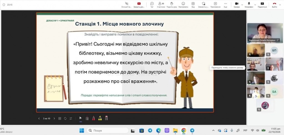The width and height of the screenshot is (284, 135).
Task: Select the red pen tool
Action: pos(93,118)
